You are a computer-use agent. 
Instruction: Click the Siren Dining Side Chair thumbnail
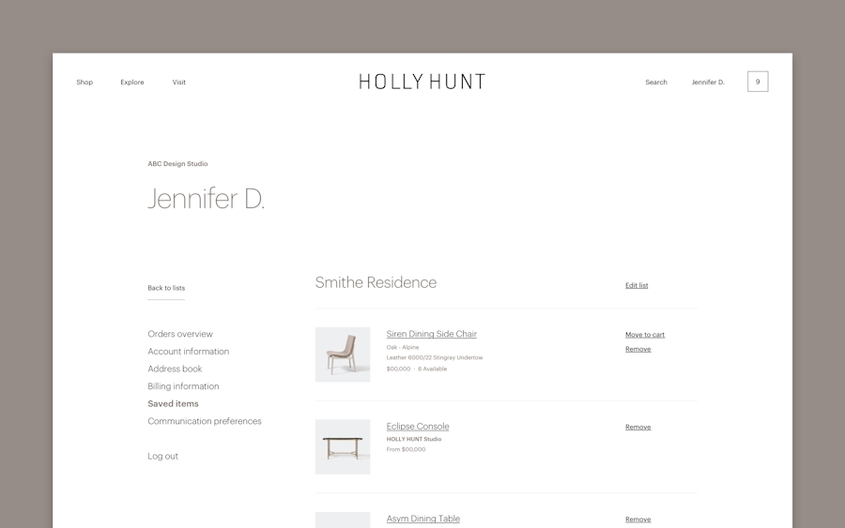[x=343, y=355]
